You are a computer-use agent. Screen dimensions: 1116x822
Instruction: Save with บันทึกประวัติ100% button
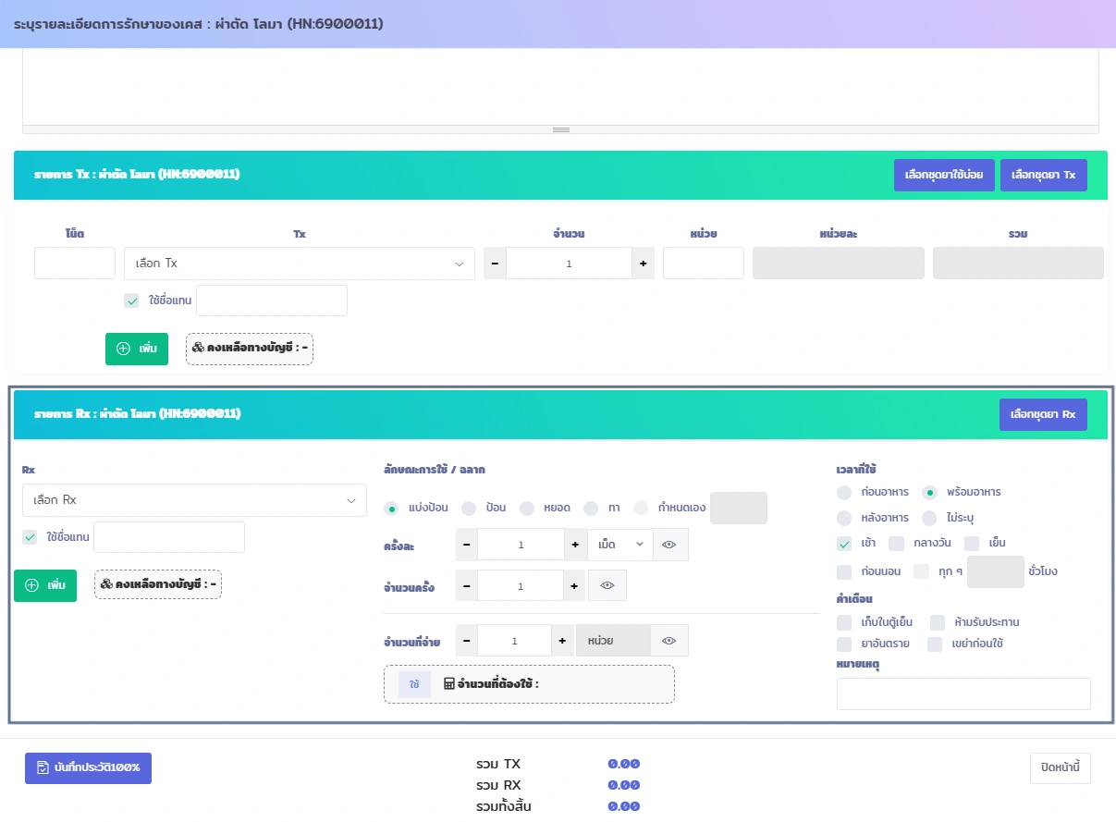coord(88,767)
